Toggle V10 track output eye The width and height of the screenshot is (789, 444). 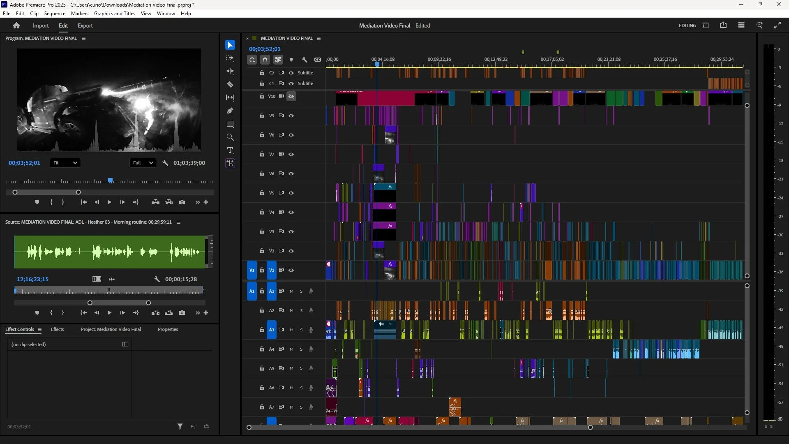point(291,96)
